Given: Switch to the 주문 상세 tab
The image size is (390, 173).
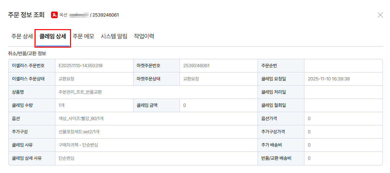Looking at the screenshot, I should point(22,36).
